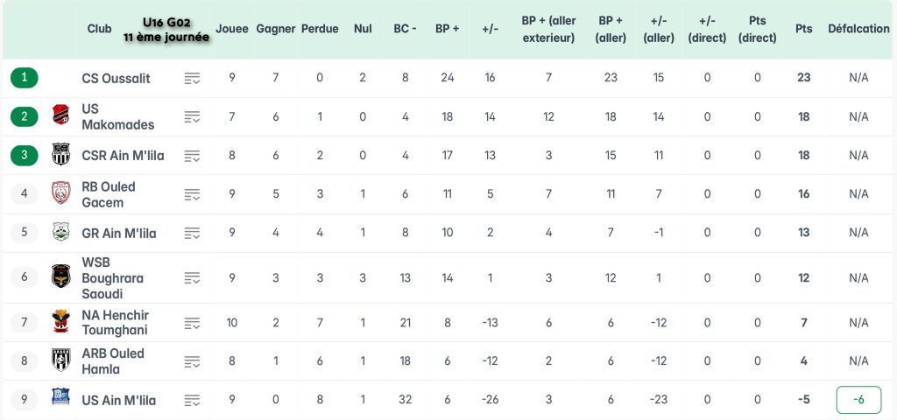The image size is (897, 420).
Task: Sort table by Jouee column header
Action: [x=232, y=29]
